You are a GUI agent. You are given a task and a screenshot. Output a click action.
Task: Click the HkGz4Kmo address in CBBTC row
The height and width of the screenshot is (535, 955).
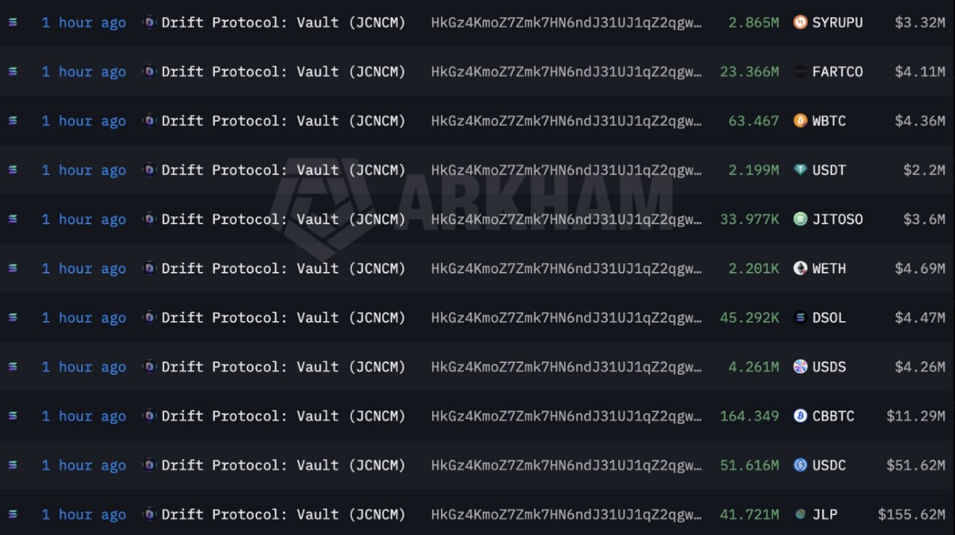tap(566, 416)
